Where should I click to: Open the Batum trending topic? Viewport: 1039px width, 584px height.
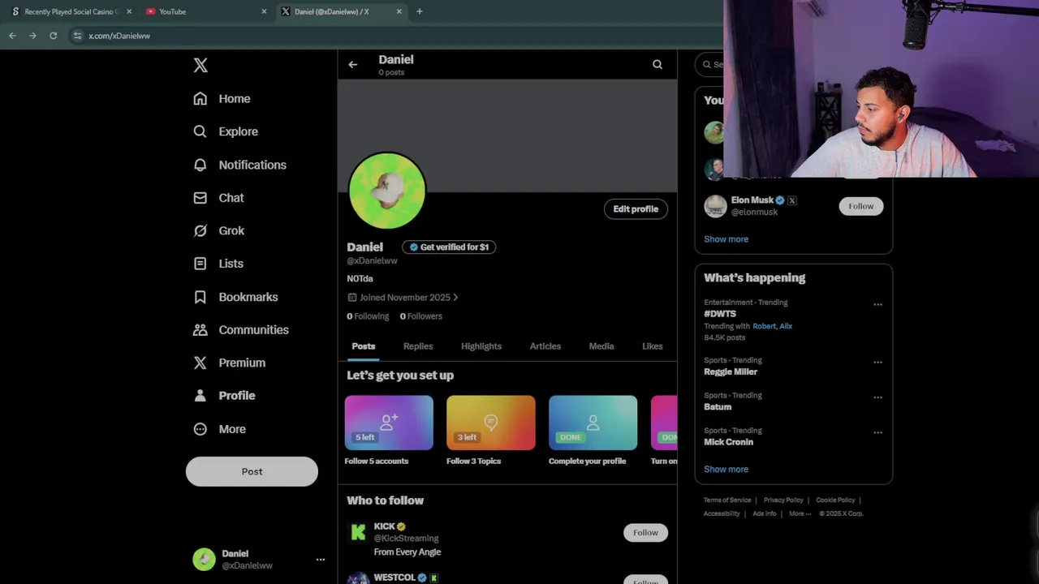(718, 407)
